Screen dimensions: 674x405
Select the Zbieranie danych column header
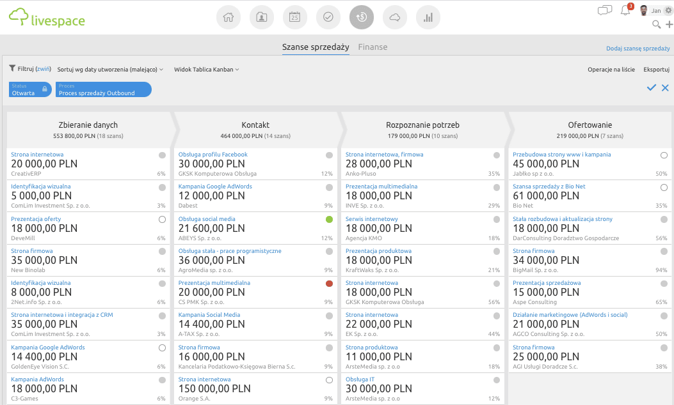[x=88, y=130]
